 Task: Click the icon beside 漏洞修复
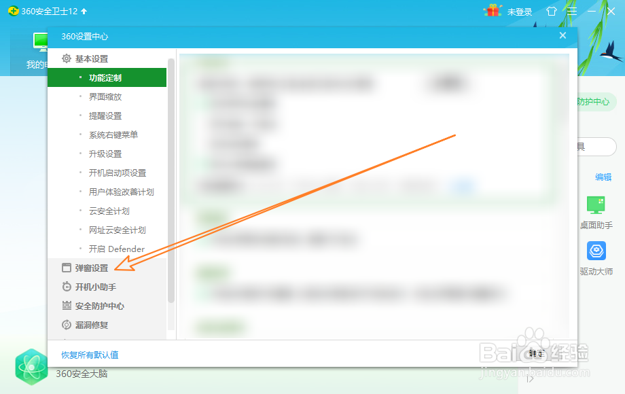click(66, 325)
